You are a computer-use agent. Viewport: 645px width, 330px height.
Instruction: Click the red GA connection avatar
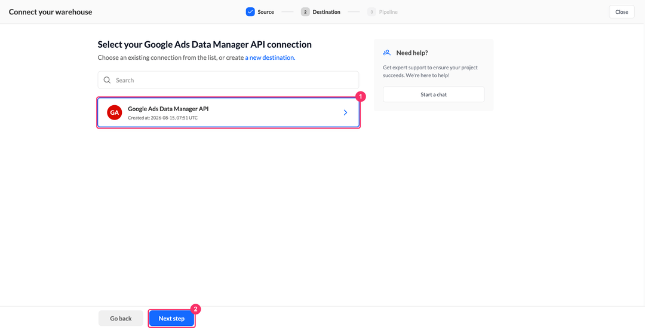pos(114,112)
